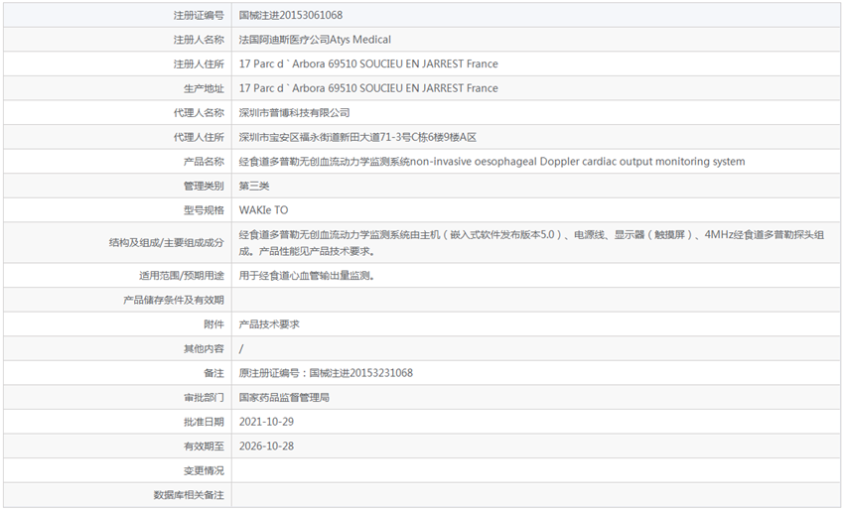Viewport: 844px width, 512px height.
Task: Click the 生产地址 label
Action: tap(204, 88)
